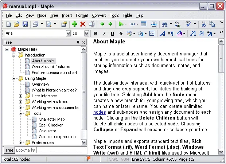Viewport: 226px width, 164px height.
Task: Open the fill color bucket dropdown
Action: point(145,34)
